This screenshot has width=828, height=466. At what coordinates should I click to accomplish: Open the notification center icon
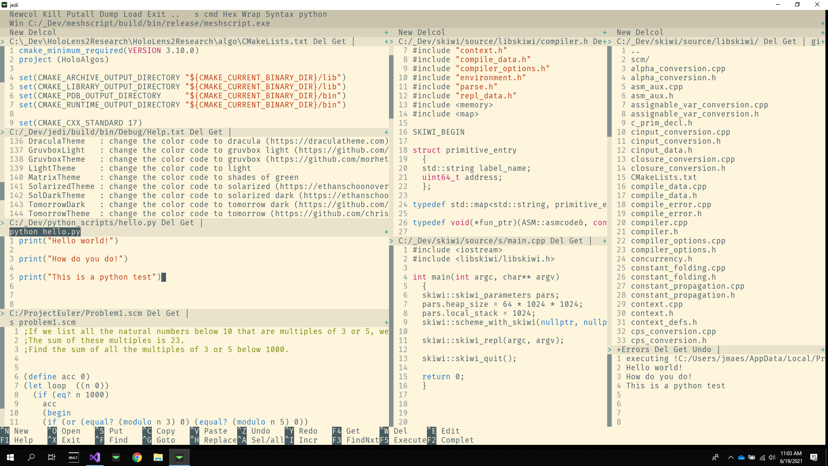click(814, 457)
